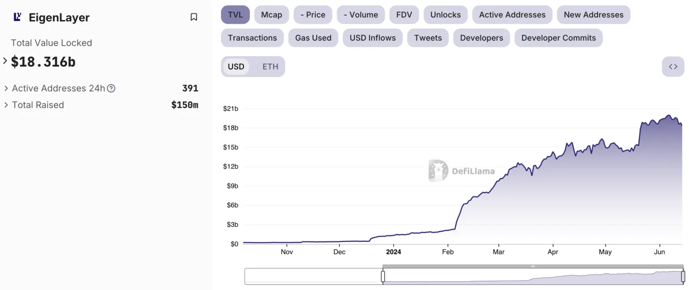Open the embed code icon button
The image size is (689, 290).
[x=673, y=67]
